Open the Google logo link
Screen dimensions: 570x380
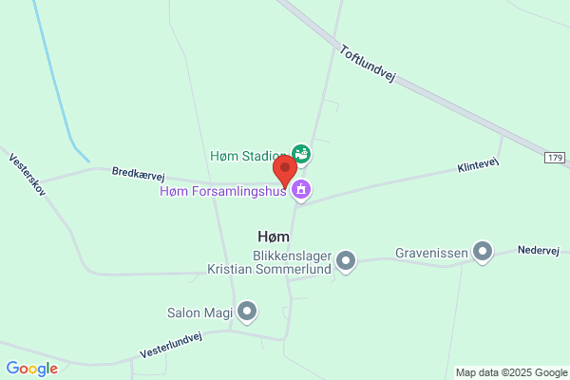pyautogui.click(x=32, y=369)
